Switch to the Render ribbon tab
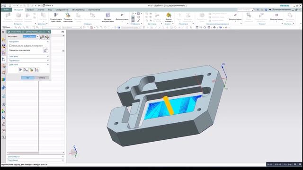Screen dimensions: 303x170 click(62, 9)
